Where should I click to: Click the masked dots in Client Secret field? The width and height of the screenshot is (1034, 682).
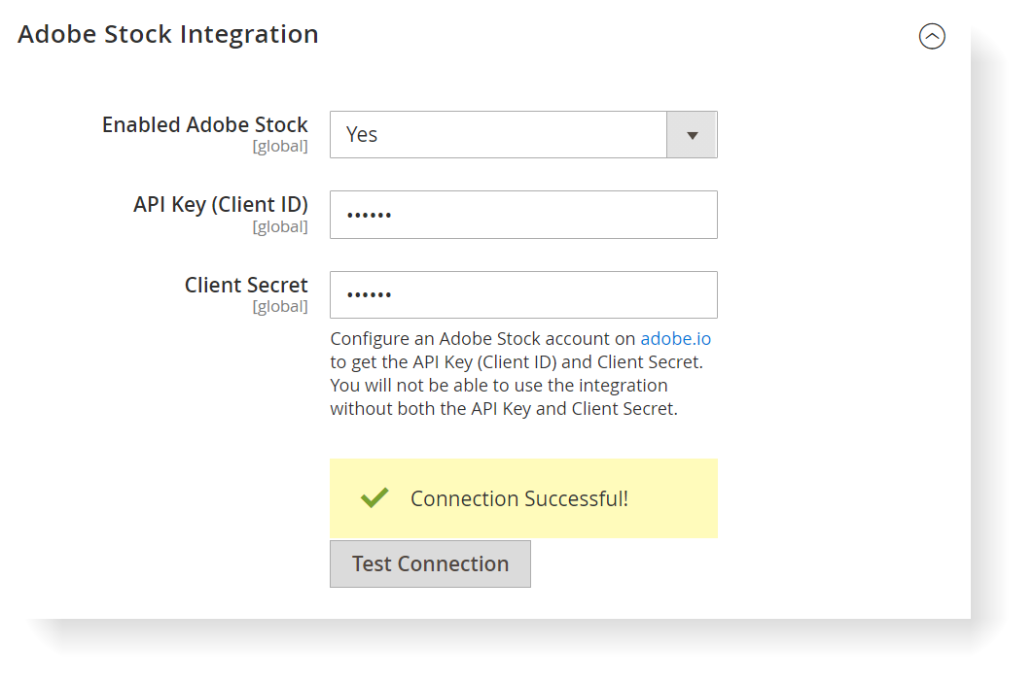click(369, 295)
